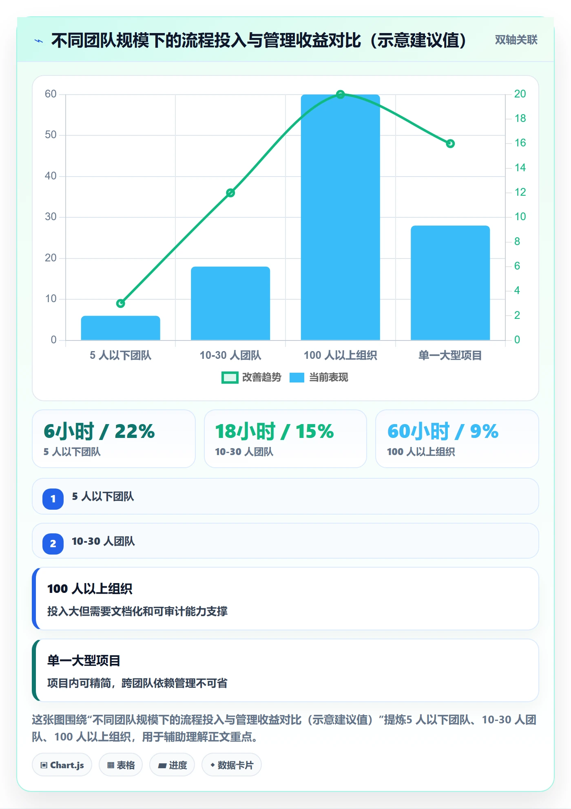
Task: Click the 数据卡片 tag chip
Action: pos(232,765)
